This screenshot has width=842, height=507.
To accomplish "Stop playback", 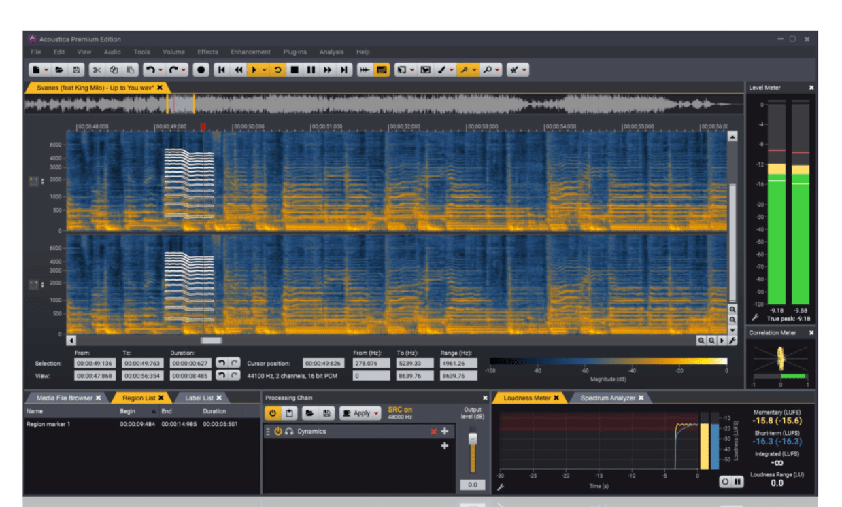I will pos(294,69).
